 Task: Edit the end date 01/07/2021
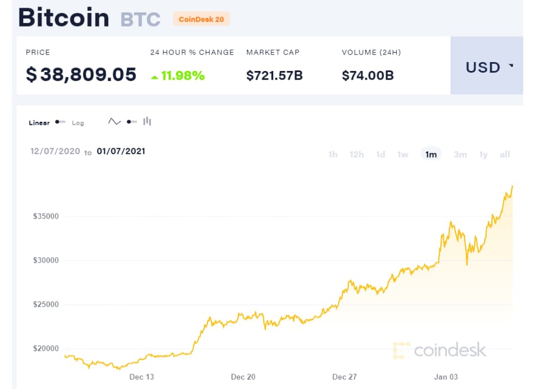pos(121,151)
